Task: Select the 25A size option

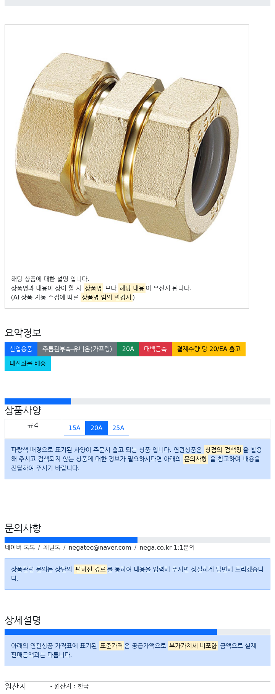Action: click(x=118, y=428)
